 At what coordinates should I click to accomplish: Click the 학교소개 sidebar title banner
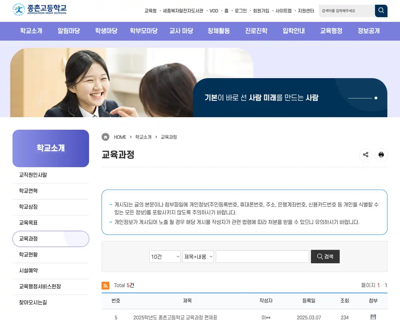tap(51, 148)
